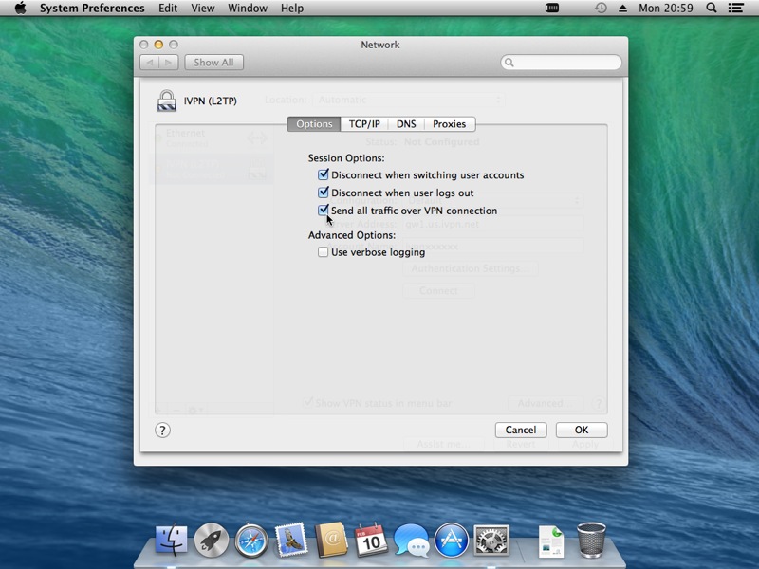Image resolution: width=759 pixels, height=569 pixels.
Task: Click the menu bar clock Mon 20:59
Action: (666, 8)
